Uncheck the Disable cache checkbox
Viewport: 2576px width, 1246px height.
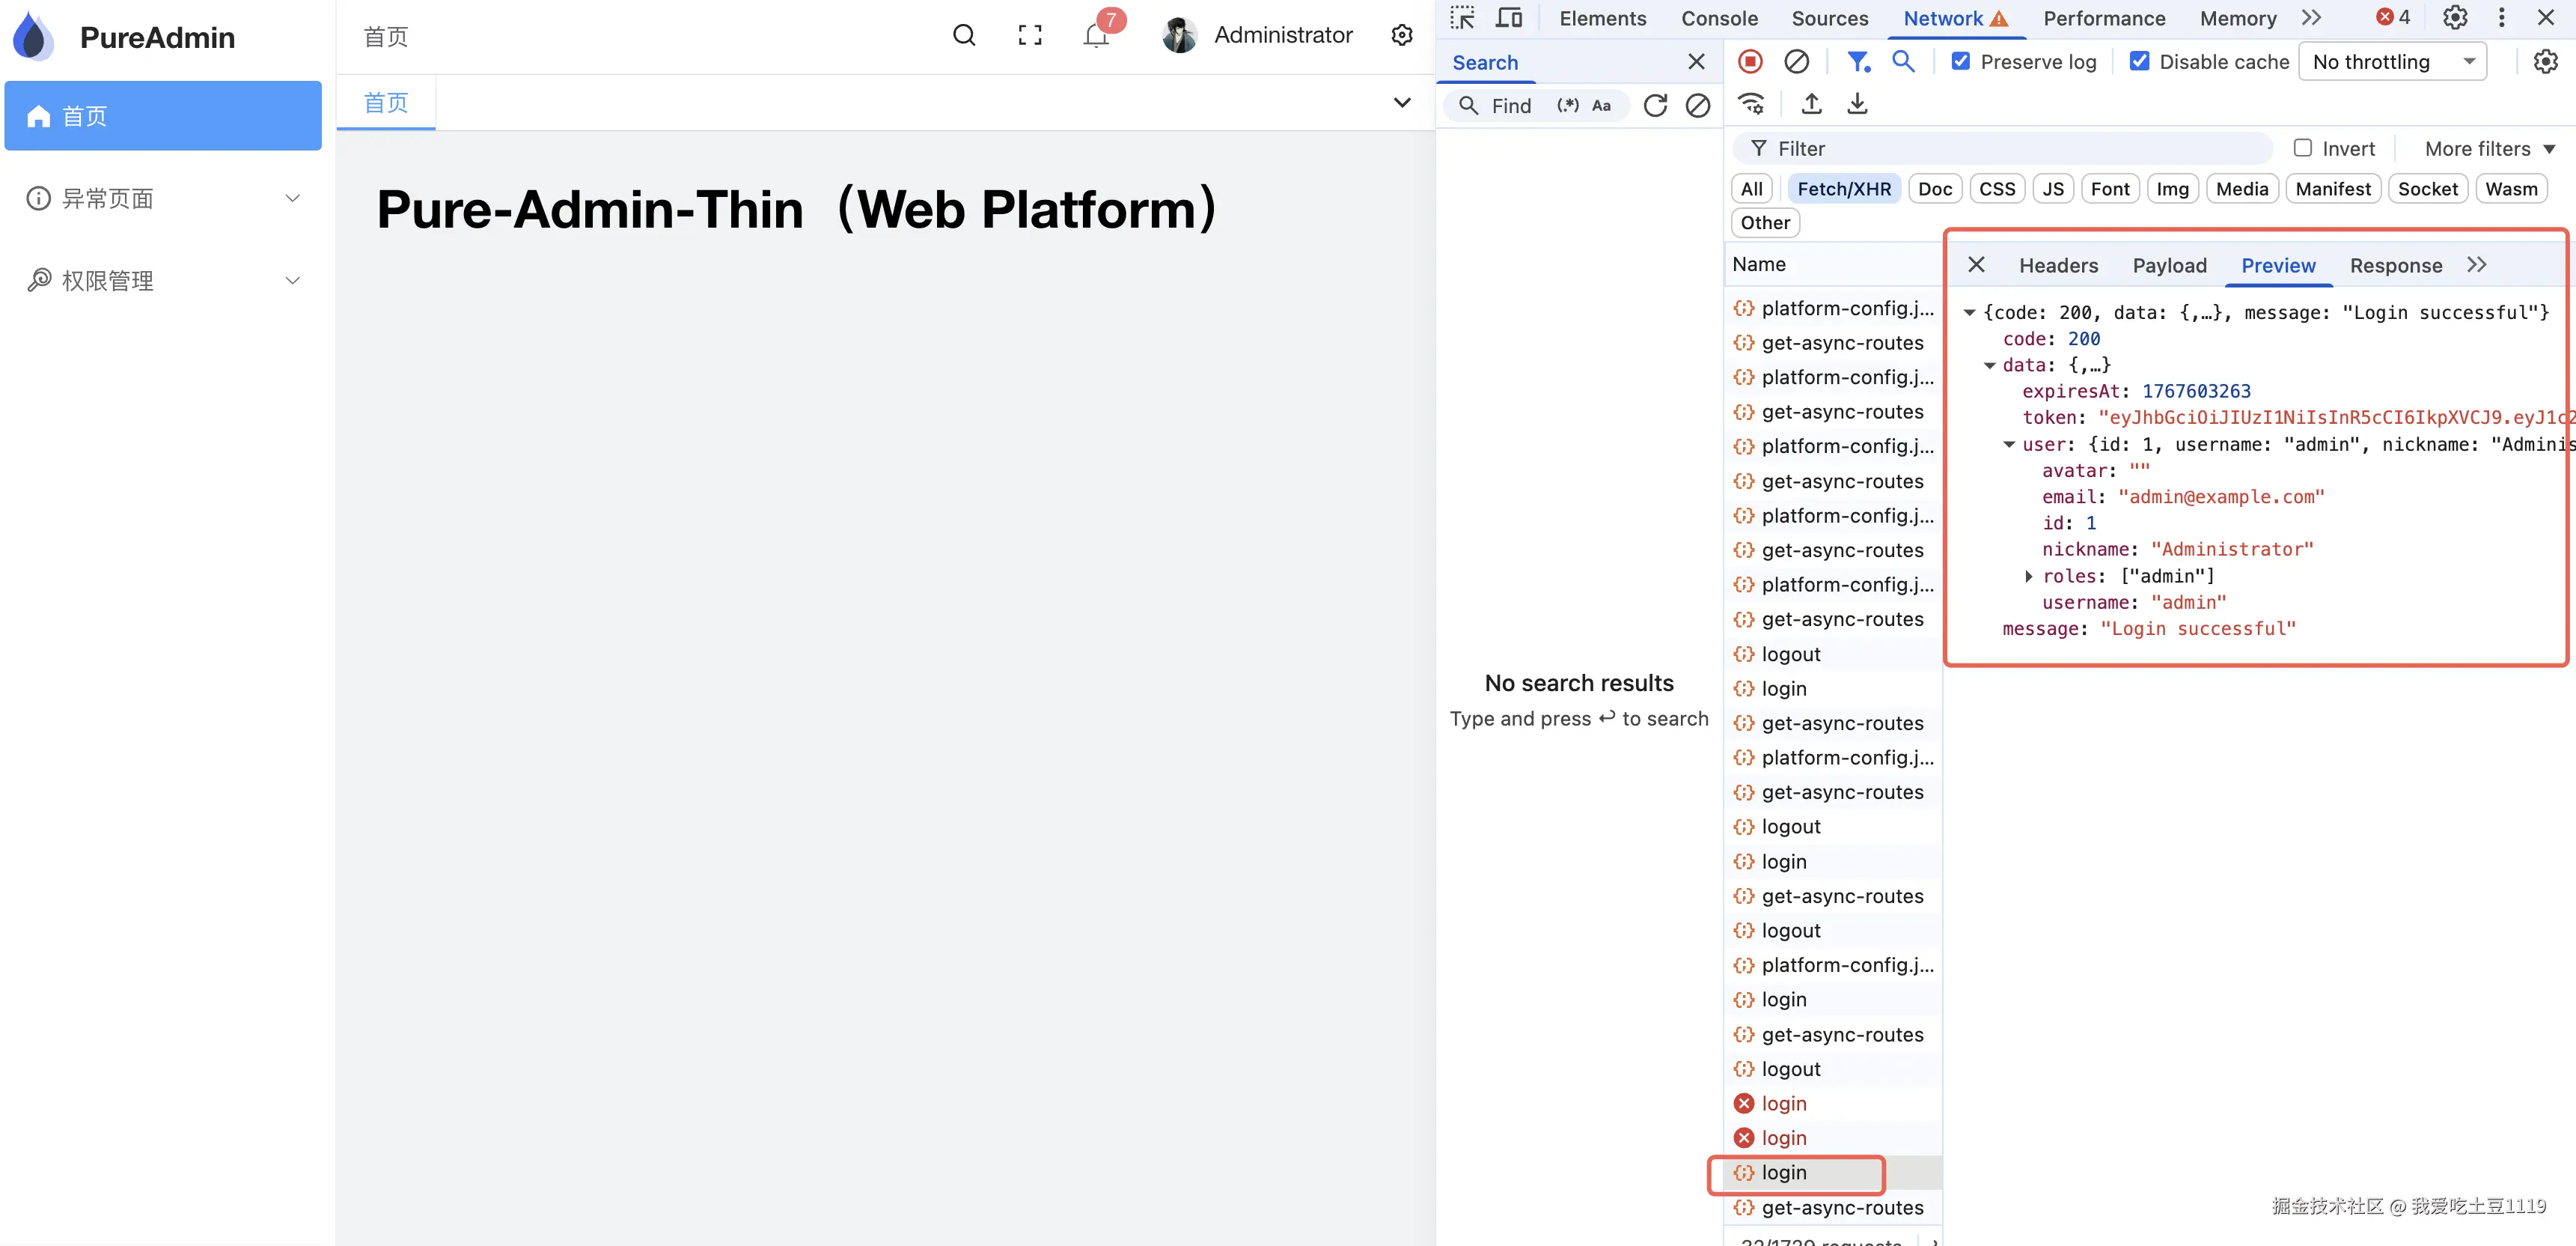pyautogui.click(x=2139, y=62)
